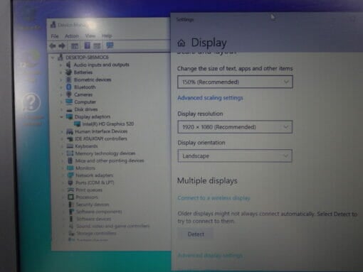Click the Memory technology devices icon
Screen dimensions: 363x272
pos(70,153)
